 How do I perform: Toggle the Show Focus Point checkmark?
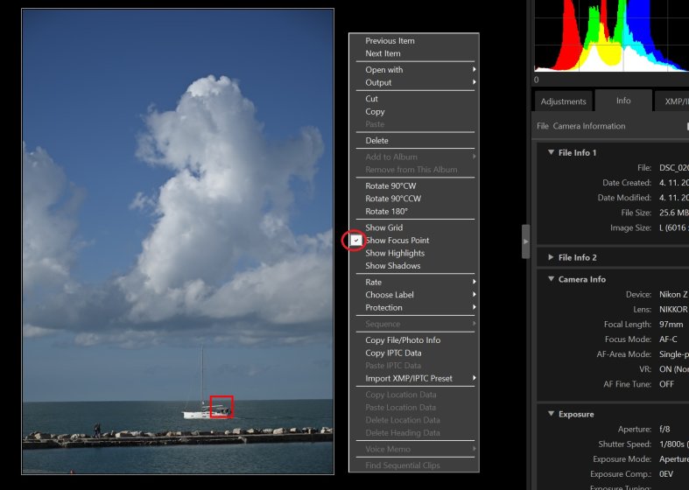point(356,240)
